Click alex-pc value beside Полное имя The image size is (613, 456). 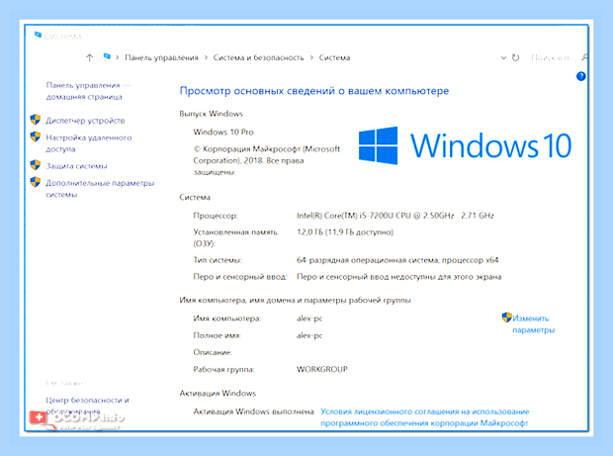(x=309, y=335)
